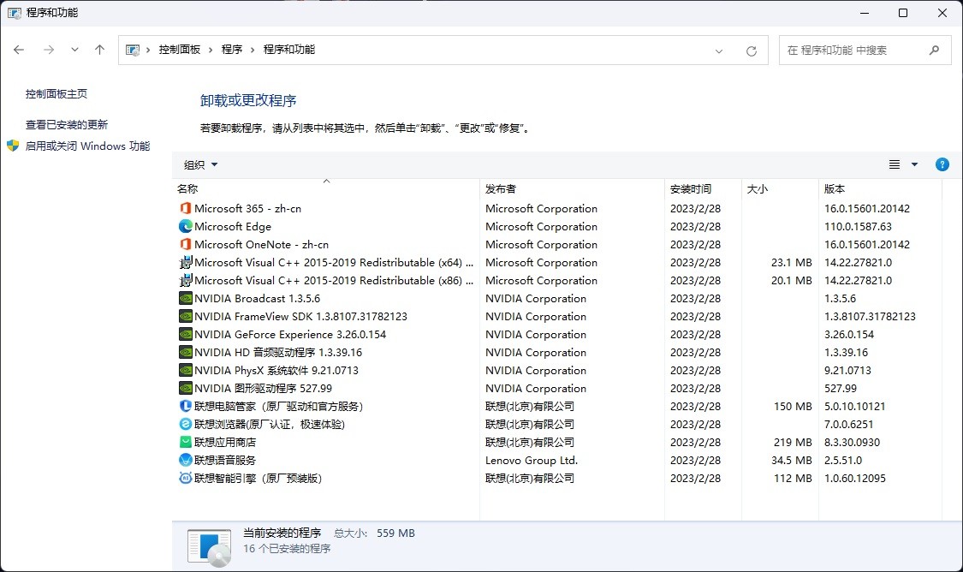The image size is (963, 572).
Task: Click the 联想语音服务 icon
Action: point(185,460)
